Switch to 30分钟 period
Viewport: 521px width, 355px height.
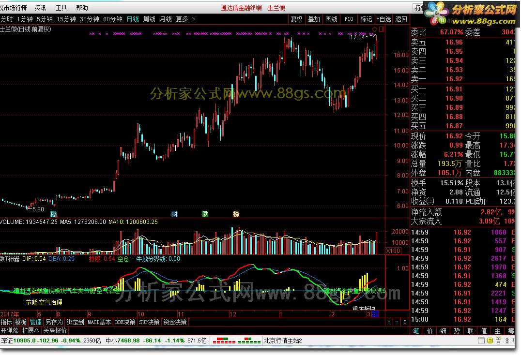(x=90, y=19)
